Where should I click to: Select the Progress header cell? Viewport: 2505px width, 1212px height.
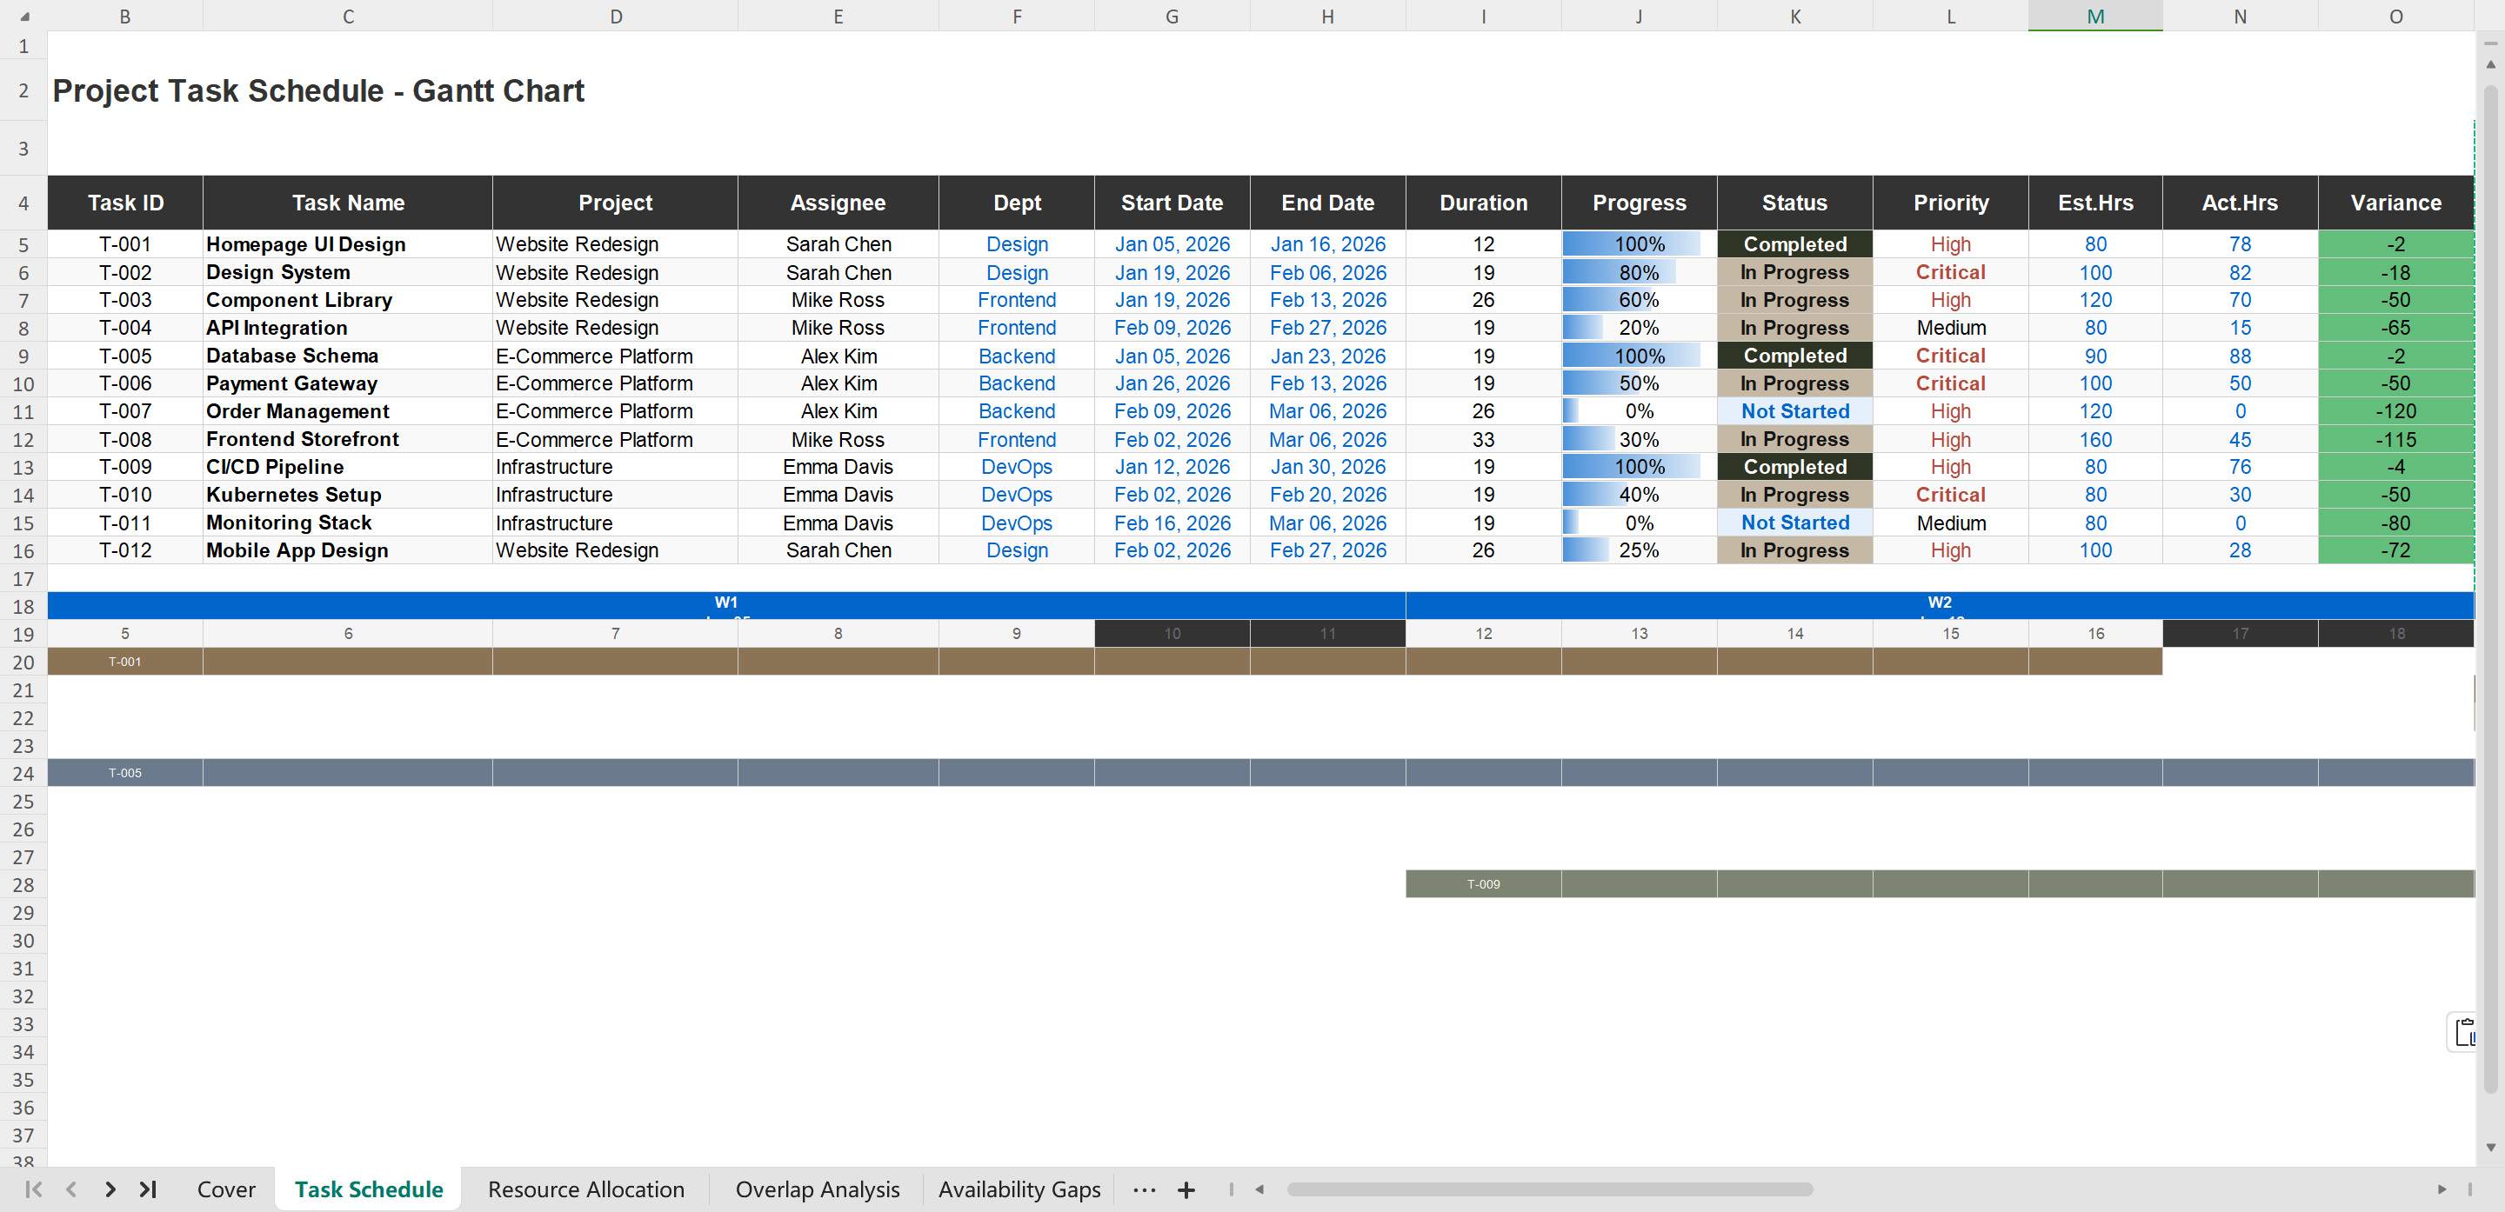tap(1640, 203)
